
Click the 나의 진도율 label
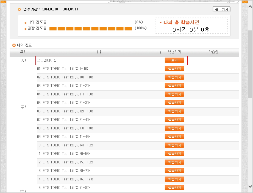pyautogui.click(x=37, y=22)
